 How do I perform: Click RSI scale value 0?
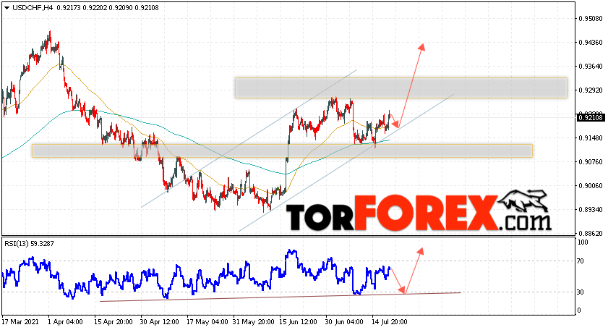[579, 310]
